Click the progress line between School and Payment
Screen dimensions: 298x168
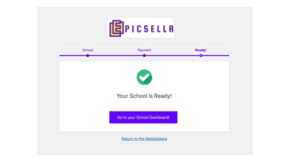pos(116,56)
